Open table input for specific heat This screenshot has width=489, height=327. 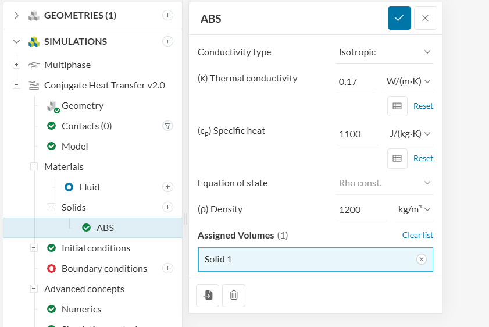pyautogui.click(x=397, y=158)
